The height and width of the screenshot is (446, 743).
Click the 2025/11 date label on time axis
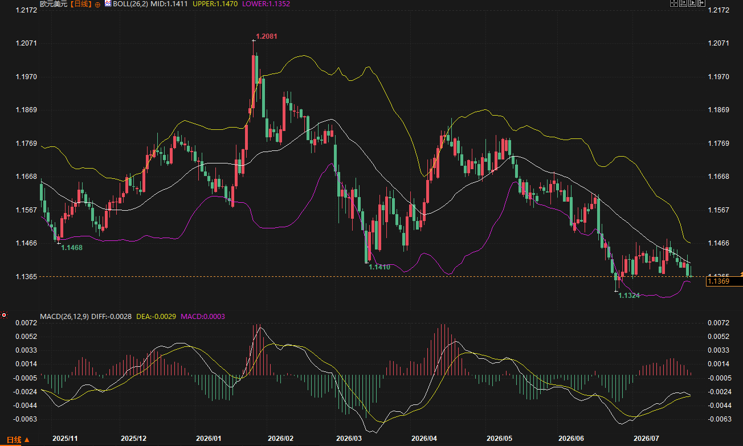pyautogui.click(x=66, y=439)
